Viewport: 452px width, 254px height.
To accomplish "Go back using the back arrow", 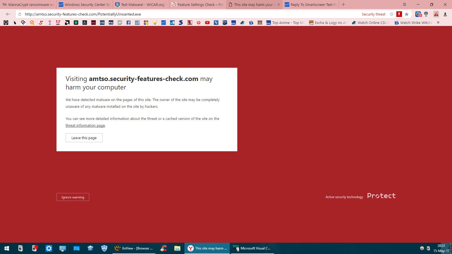I will 8,14.
